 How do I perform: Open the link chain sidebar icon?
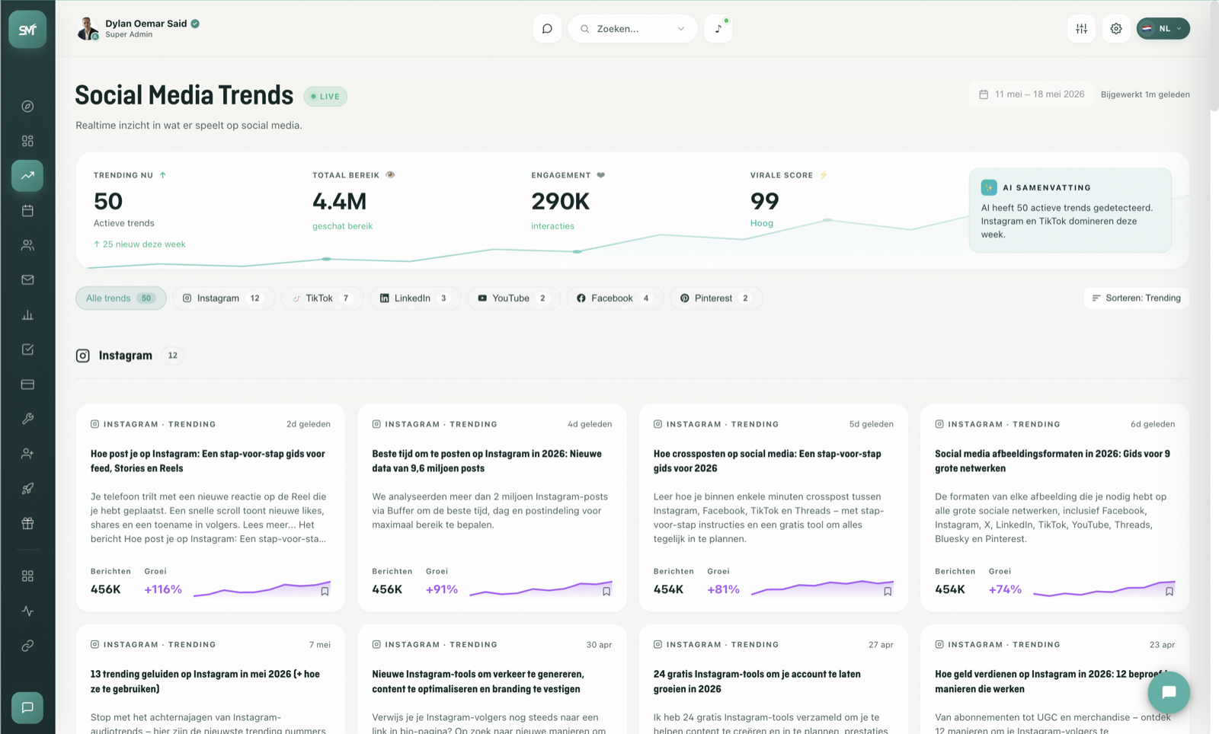pos(27,646)
